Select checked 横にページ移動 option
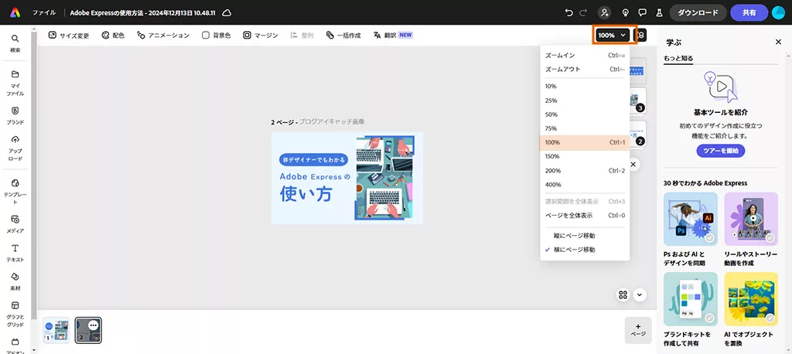 585,250
